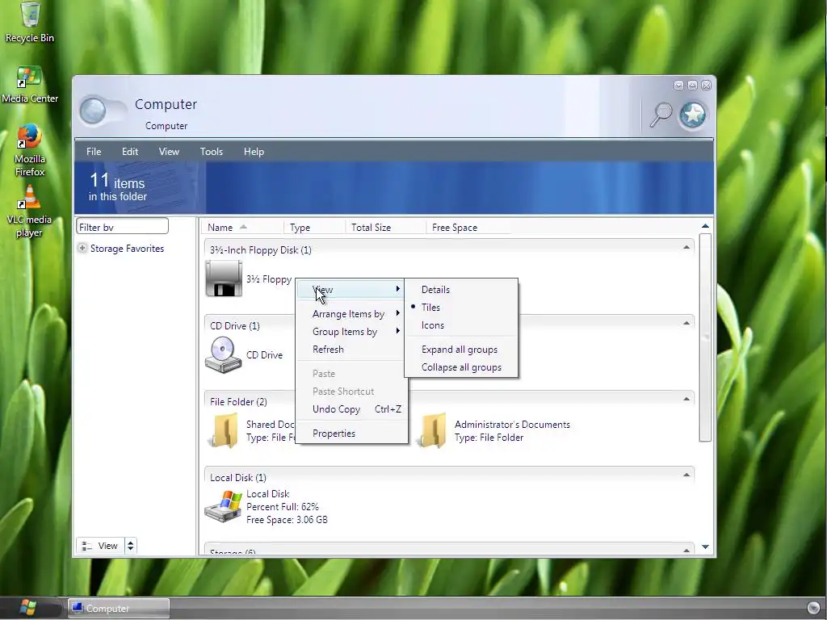Image resolution: width=827 pixels, height=620 pixels.
Task: Open the Edit menu
Action: pos(130,152)
